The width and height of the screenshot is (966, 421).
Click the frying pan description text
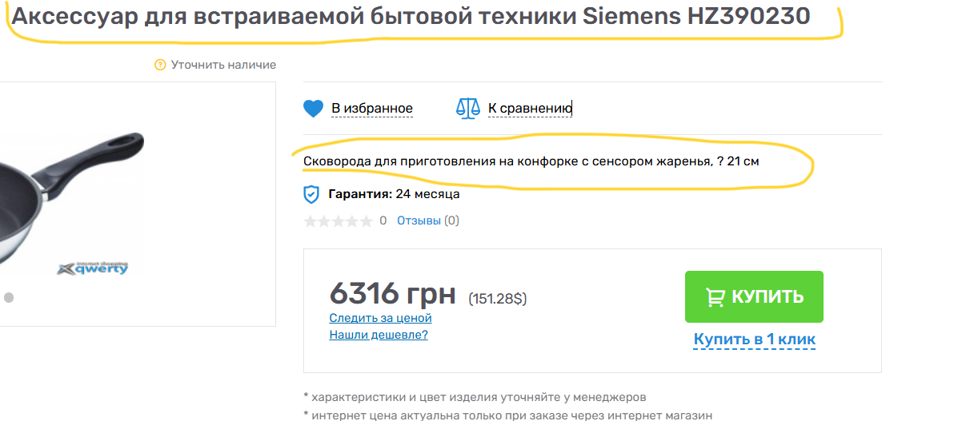click(531, 161)
